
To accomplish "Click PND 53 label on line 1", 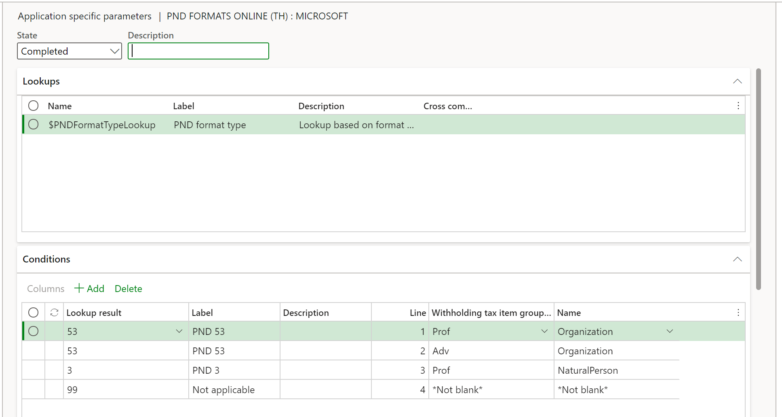I will click(x=209, y=332).
